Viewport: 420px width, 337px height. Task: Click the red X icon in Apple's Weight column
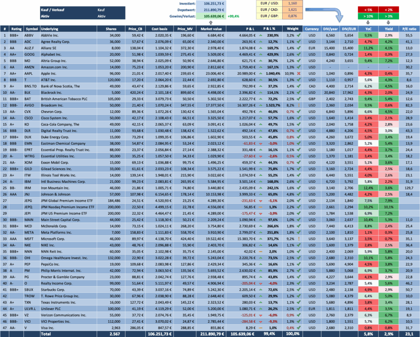coord(299,74)
